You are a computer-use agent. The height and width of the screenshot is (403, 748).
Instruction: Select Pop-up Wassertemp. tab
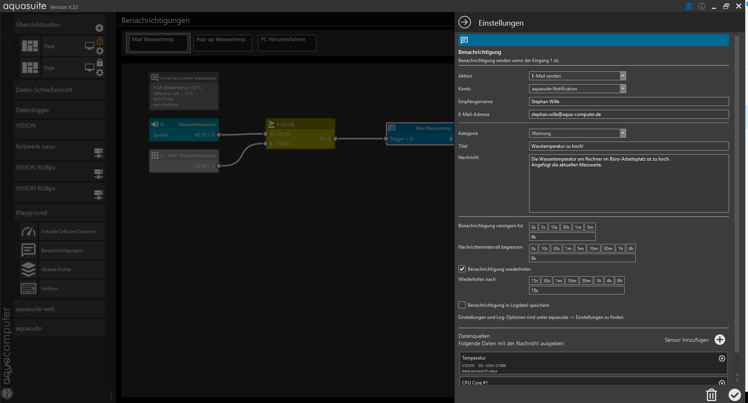(223, 43)
